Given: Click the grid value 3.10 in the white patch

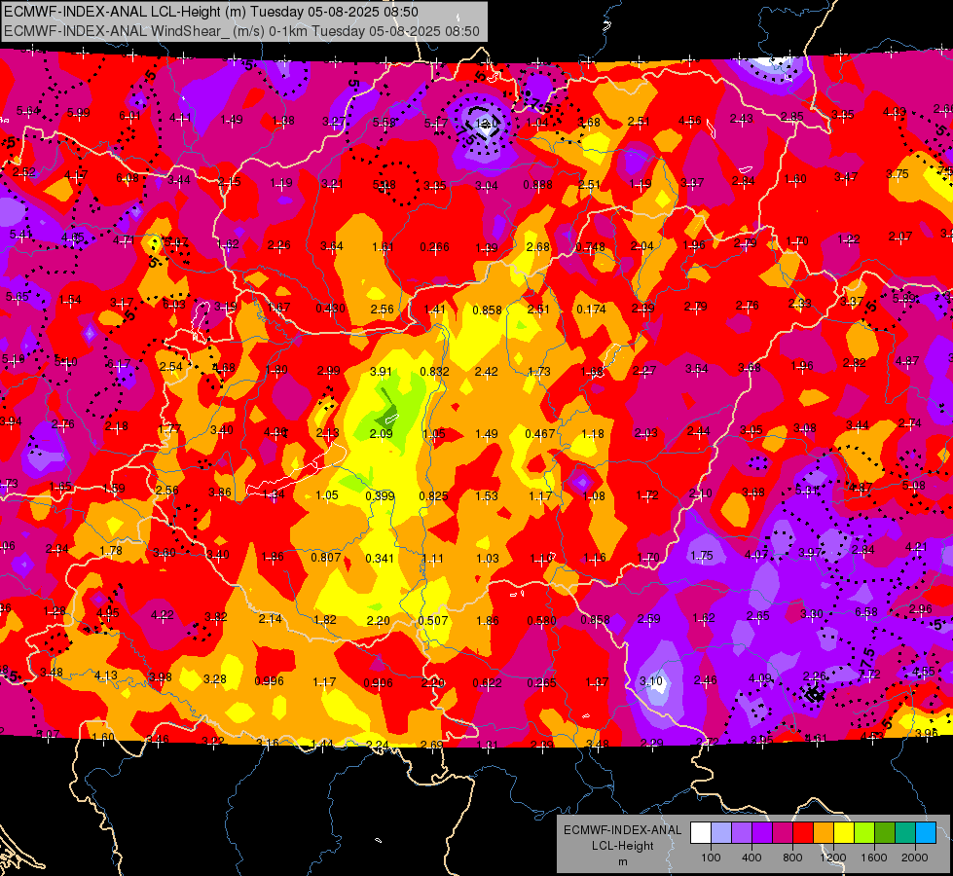Looking at the screenshot, I should click(x=651, y=681).
